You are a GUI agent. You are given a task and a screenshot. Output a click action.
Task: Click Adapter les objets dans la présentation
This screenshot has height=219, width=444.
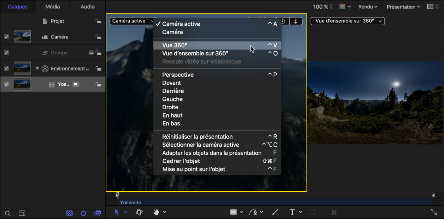[x=212, y=153]
